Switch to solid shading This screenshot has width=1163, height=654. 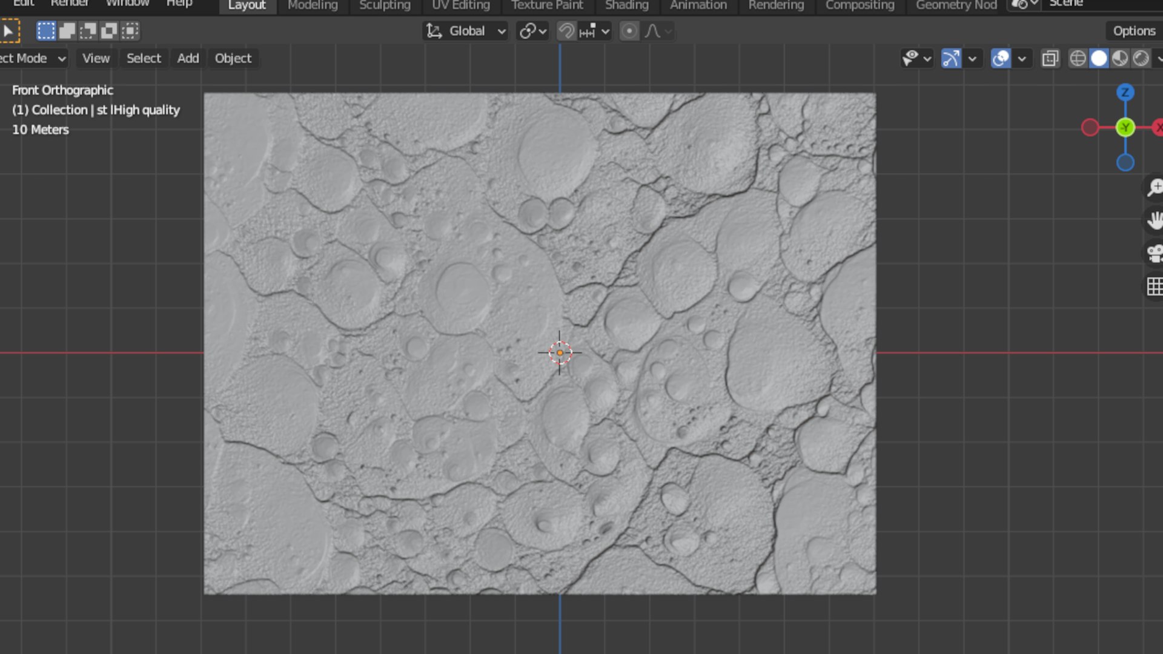click(1099, 59)
